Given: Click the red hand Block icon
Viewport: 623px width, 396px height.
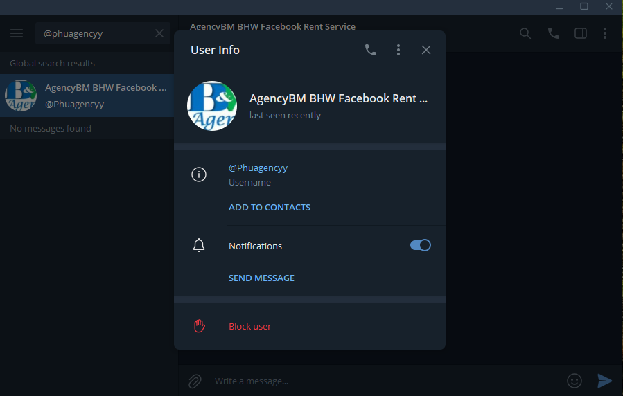Looking at the screenshot, I should pyautogui.click(x=199, y=326).
